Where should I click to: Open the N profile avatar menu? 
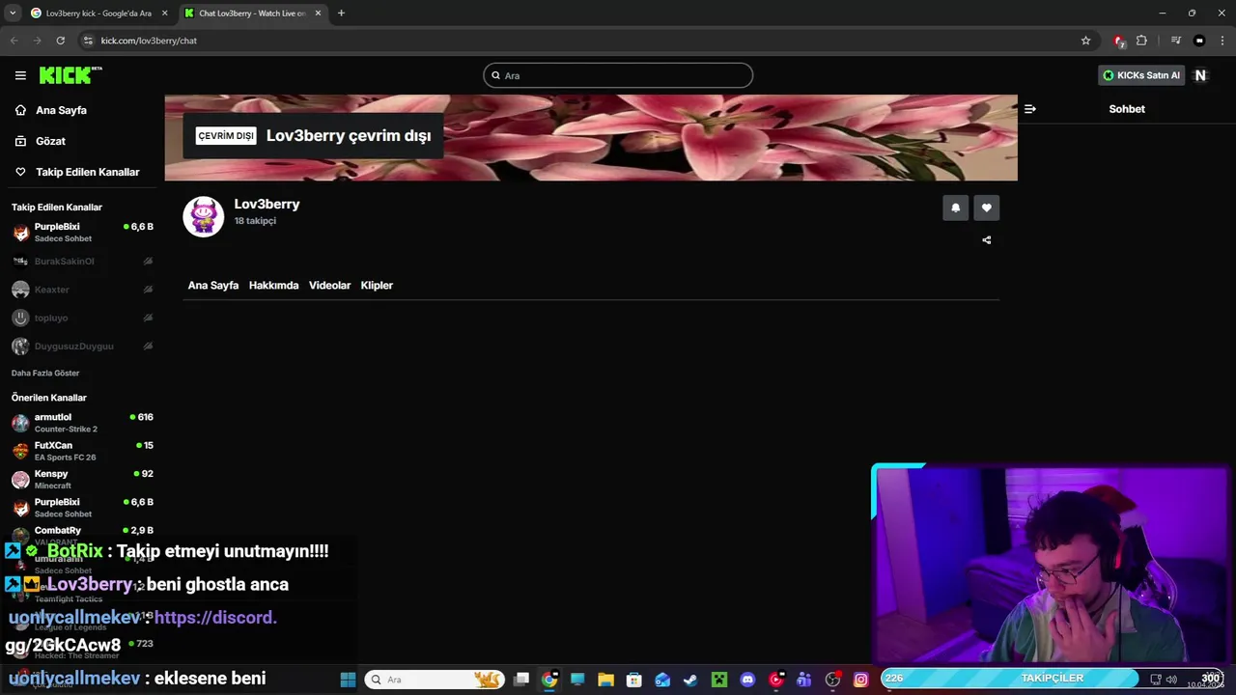click(1200, 75)
